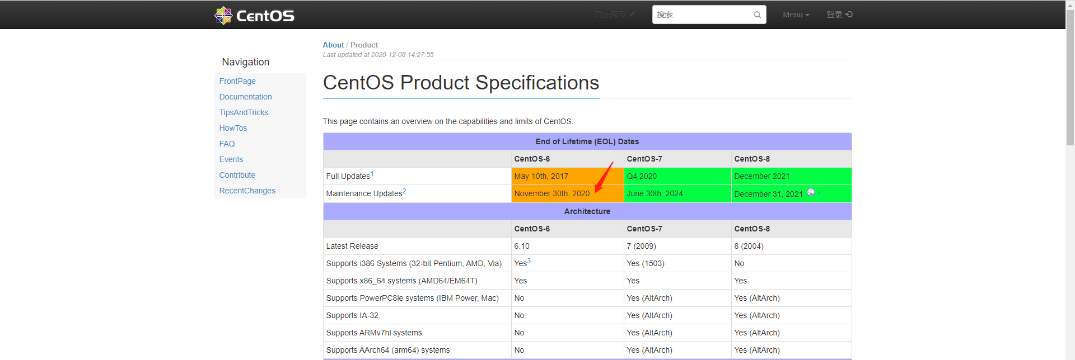Click the Maintenance Updates row label
This screenshot has height=360, width=1075.
364,193
